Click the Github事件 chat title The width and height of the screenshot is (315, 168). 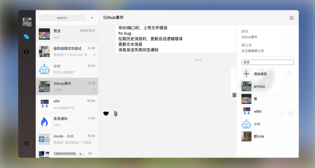113,18
